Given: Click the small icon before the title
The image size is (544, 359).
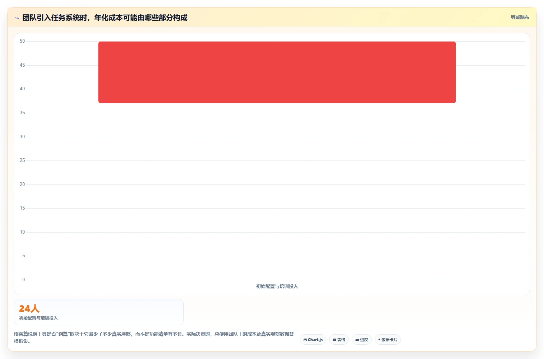Looking at the screenshot, I should pyautogui.click(x=17, y=18).
